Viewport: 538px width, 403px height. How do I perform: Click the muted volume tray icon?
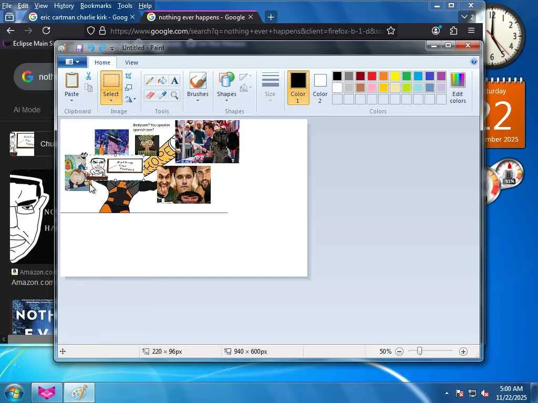(485, 394)
